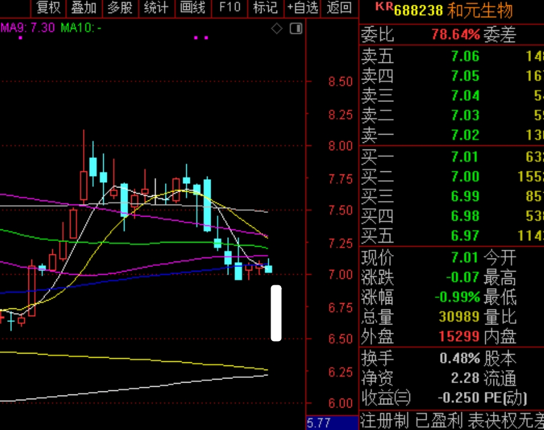Click the white rectangle marker below candles
544x430 pixels.
tap(276, 313)
